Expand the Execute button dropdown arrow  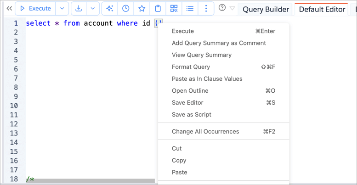click(62, 8)
